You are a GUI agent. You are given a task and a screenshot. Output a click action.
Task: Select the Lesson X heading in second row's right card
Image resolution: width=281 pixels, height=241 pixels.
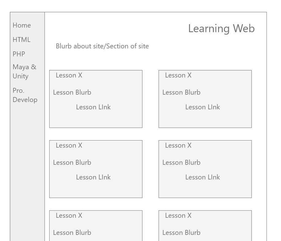pos(178,145)
